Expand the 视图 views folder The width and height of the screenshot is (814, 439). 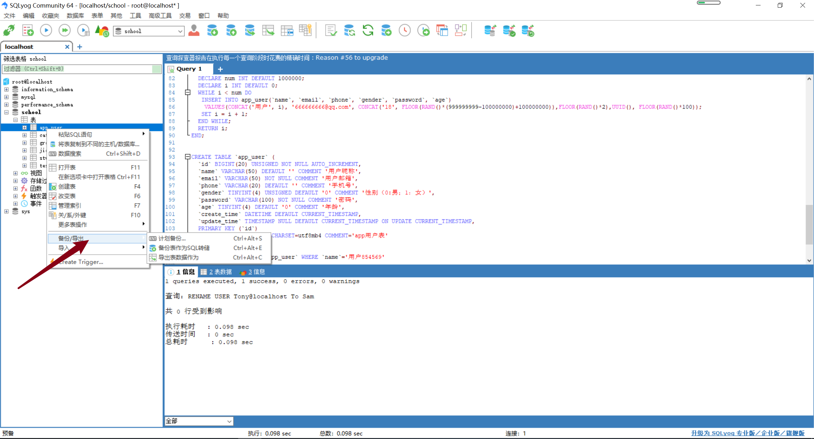point(15,173)
